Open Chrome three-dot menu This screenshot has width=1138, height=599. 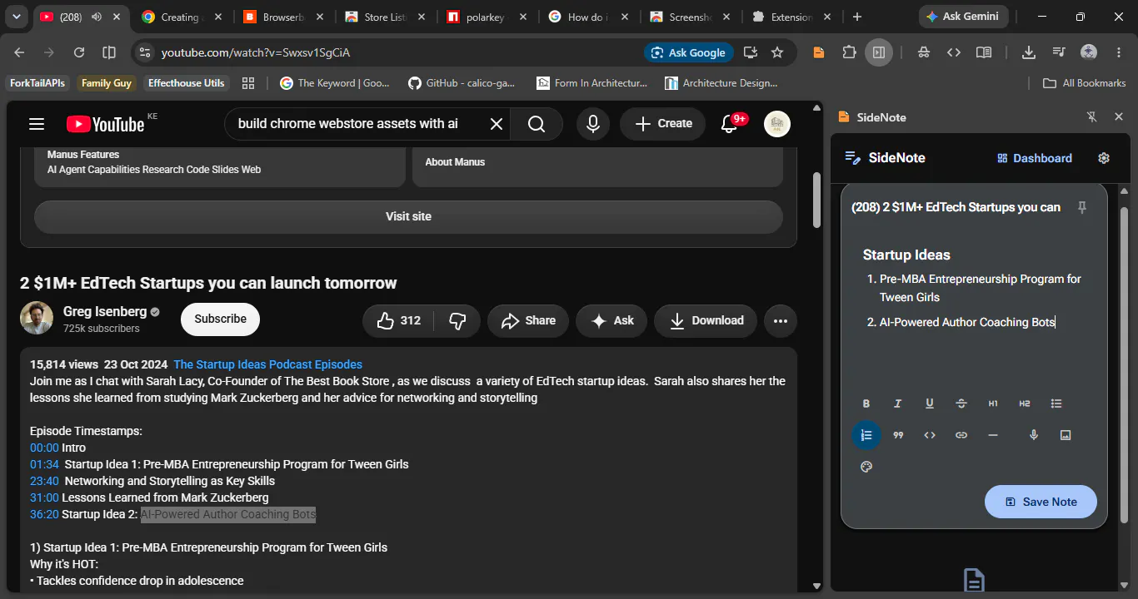tap(1119, 52)
